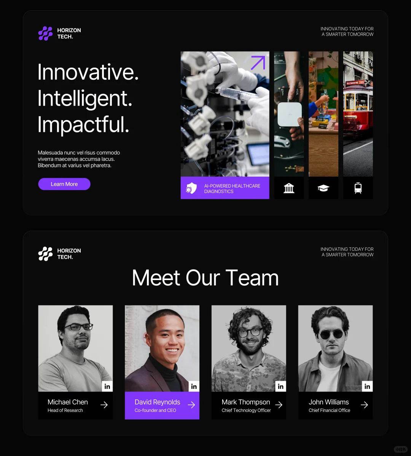This screenshot has width=411, height=456.
Task: Click the arrow next to Michael Chen
Action: [x=104, y=405]
